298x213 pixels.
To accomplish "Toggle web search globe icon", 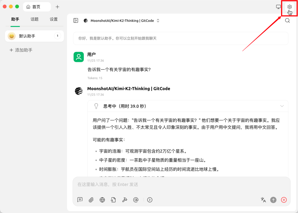I will tap(102, 200).
